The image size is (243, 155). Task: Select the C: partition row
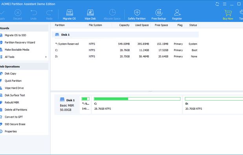(x=125, y=50)
